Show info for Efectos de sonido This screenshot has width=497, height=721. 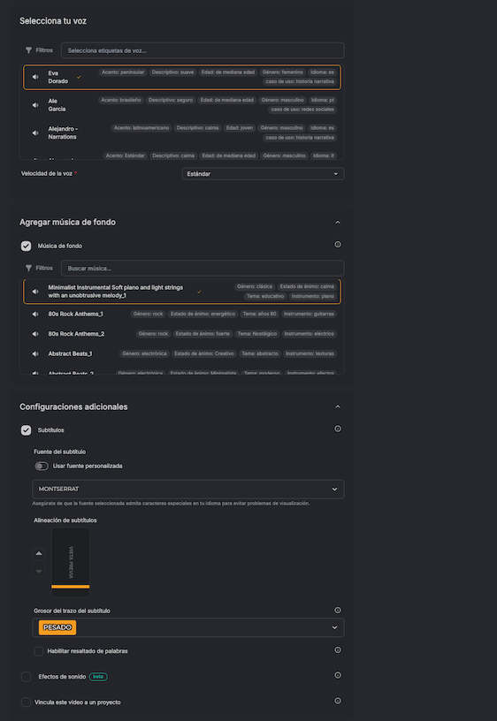[338, 675]
